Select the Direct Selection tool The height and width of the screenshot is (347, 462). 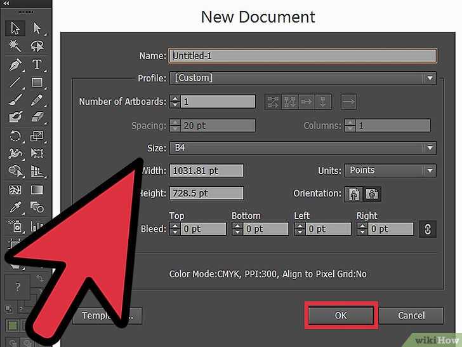pyautogui.click(x=37, y=28)
